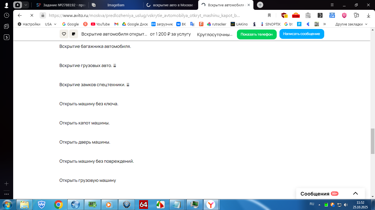This screenshot has width=375, height=210.
Task: Open the YouTube bookmark
Action: (x=100, y=24)
